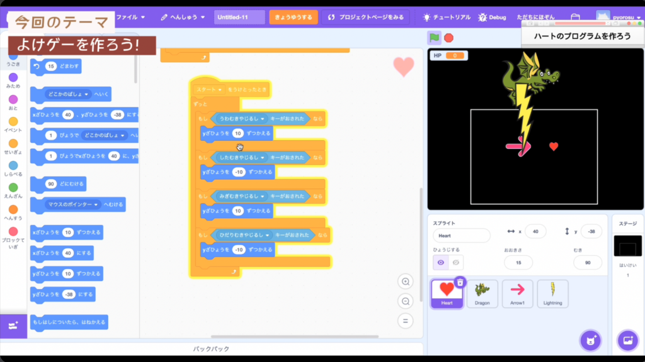Open the へんしゅう menu
Image resolution: width=645 pixels, height=362 pixels.
pos(183,17)
